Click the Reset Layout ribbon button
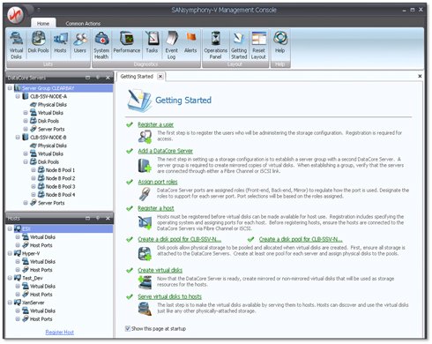Viewport: 432px width, 344px height. pos(258,45)
